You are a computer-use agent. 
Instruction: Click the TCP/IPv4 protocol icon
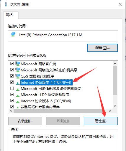(x=18, y=83)
